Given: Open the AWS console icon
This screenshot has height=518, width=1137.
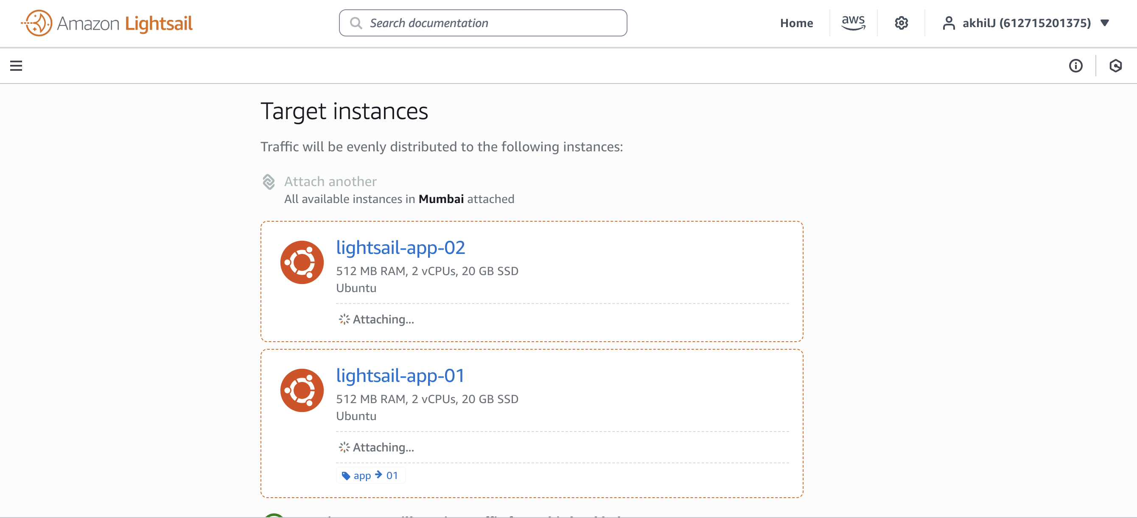Looking at the screenshot, I should click(x=853, y=22).
